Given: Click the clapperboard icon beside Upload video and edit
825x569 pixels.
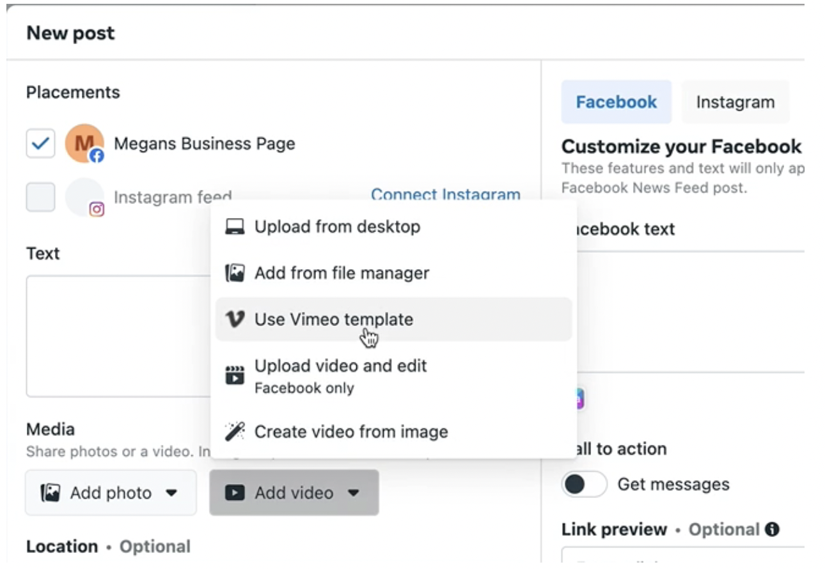Looking at the screenshot, I should (235, 375).
